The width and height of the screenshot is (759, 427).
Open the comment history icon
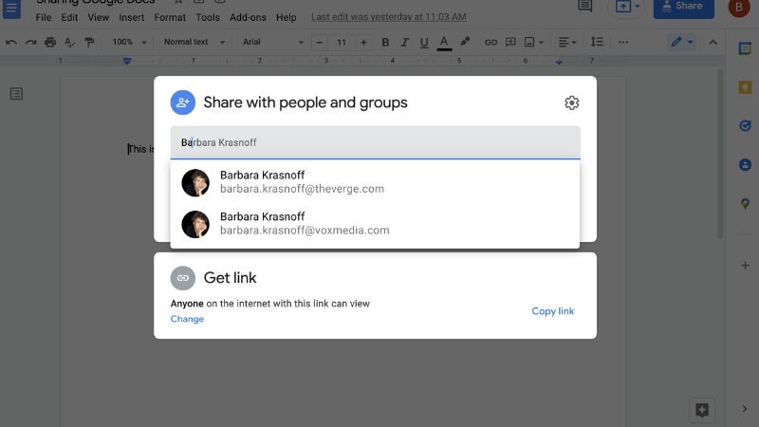pyautogui.click(x=584, y=6)
